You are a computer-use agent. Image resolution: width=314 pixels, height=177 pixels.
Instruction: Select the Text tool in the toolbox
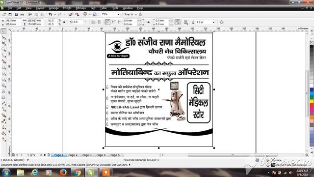click(3, 91)
